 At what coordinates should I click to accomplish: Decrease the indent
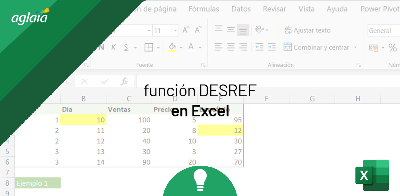(259, 47)
